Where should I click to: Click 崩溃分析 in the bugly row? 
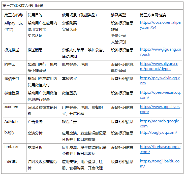35,133
